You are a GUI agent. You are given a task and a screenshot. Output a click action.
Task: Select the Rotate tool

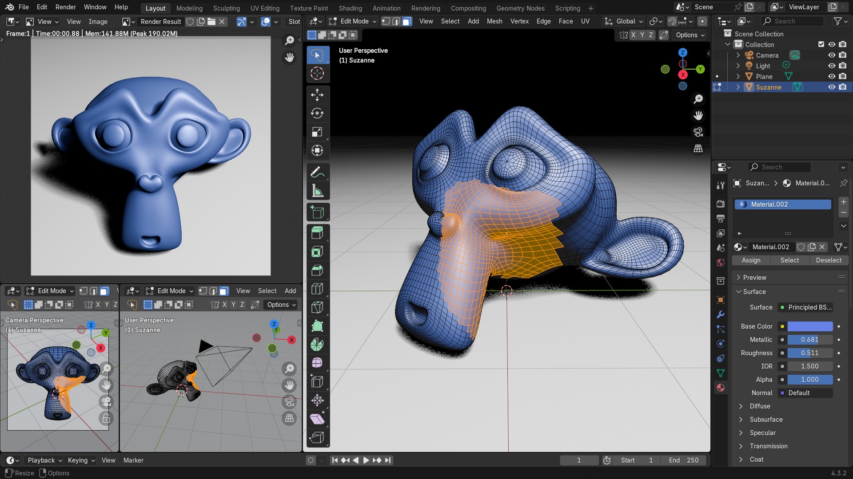pos(317,113)
